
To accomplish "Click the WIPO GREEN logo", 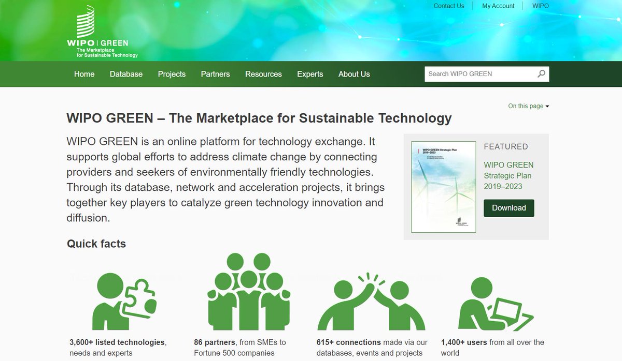I will pyautogui.click(x=103, y=31).
